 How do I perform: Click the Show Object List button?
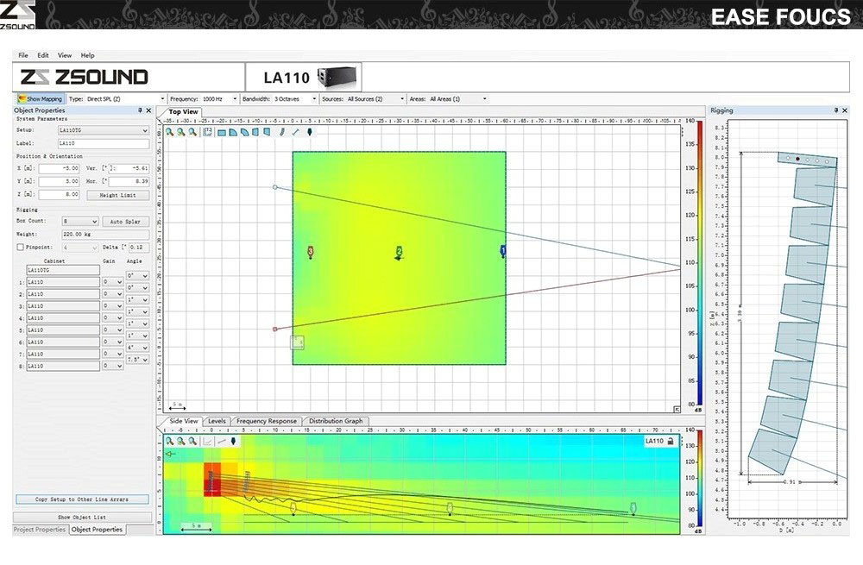point(82,518)
